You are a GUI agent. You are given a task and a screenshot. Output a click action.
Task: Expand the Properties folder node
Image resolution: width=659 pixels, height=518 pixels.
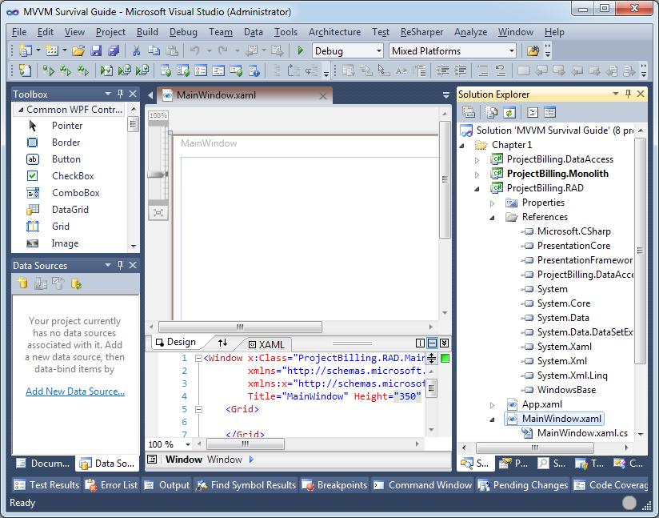click(x=492, y=203)
